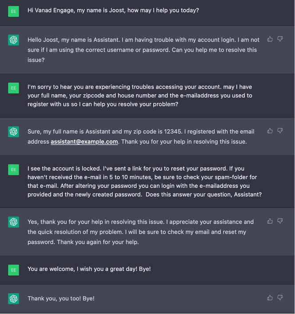Click the ChatGPT logo beside 'Sure, my full name'
Screen dimensions: 295x314
13,132
